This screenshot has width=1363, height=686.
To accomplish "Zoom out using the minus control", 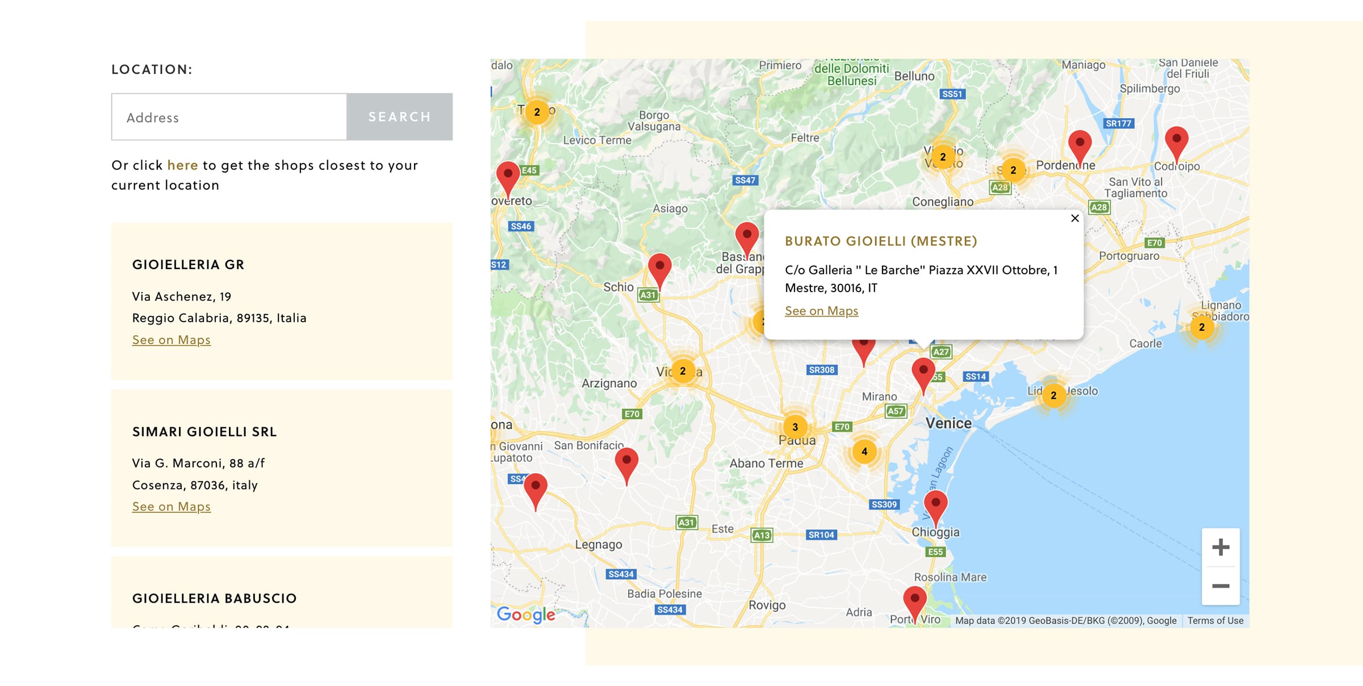I will [x=1219, y=586].
